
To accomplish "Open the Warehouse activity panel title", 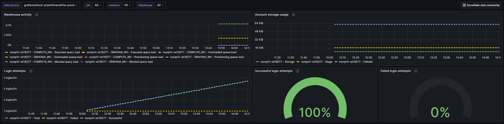I will 18,15.
